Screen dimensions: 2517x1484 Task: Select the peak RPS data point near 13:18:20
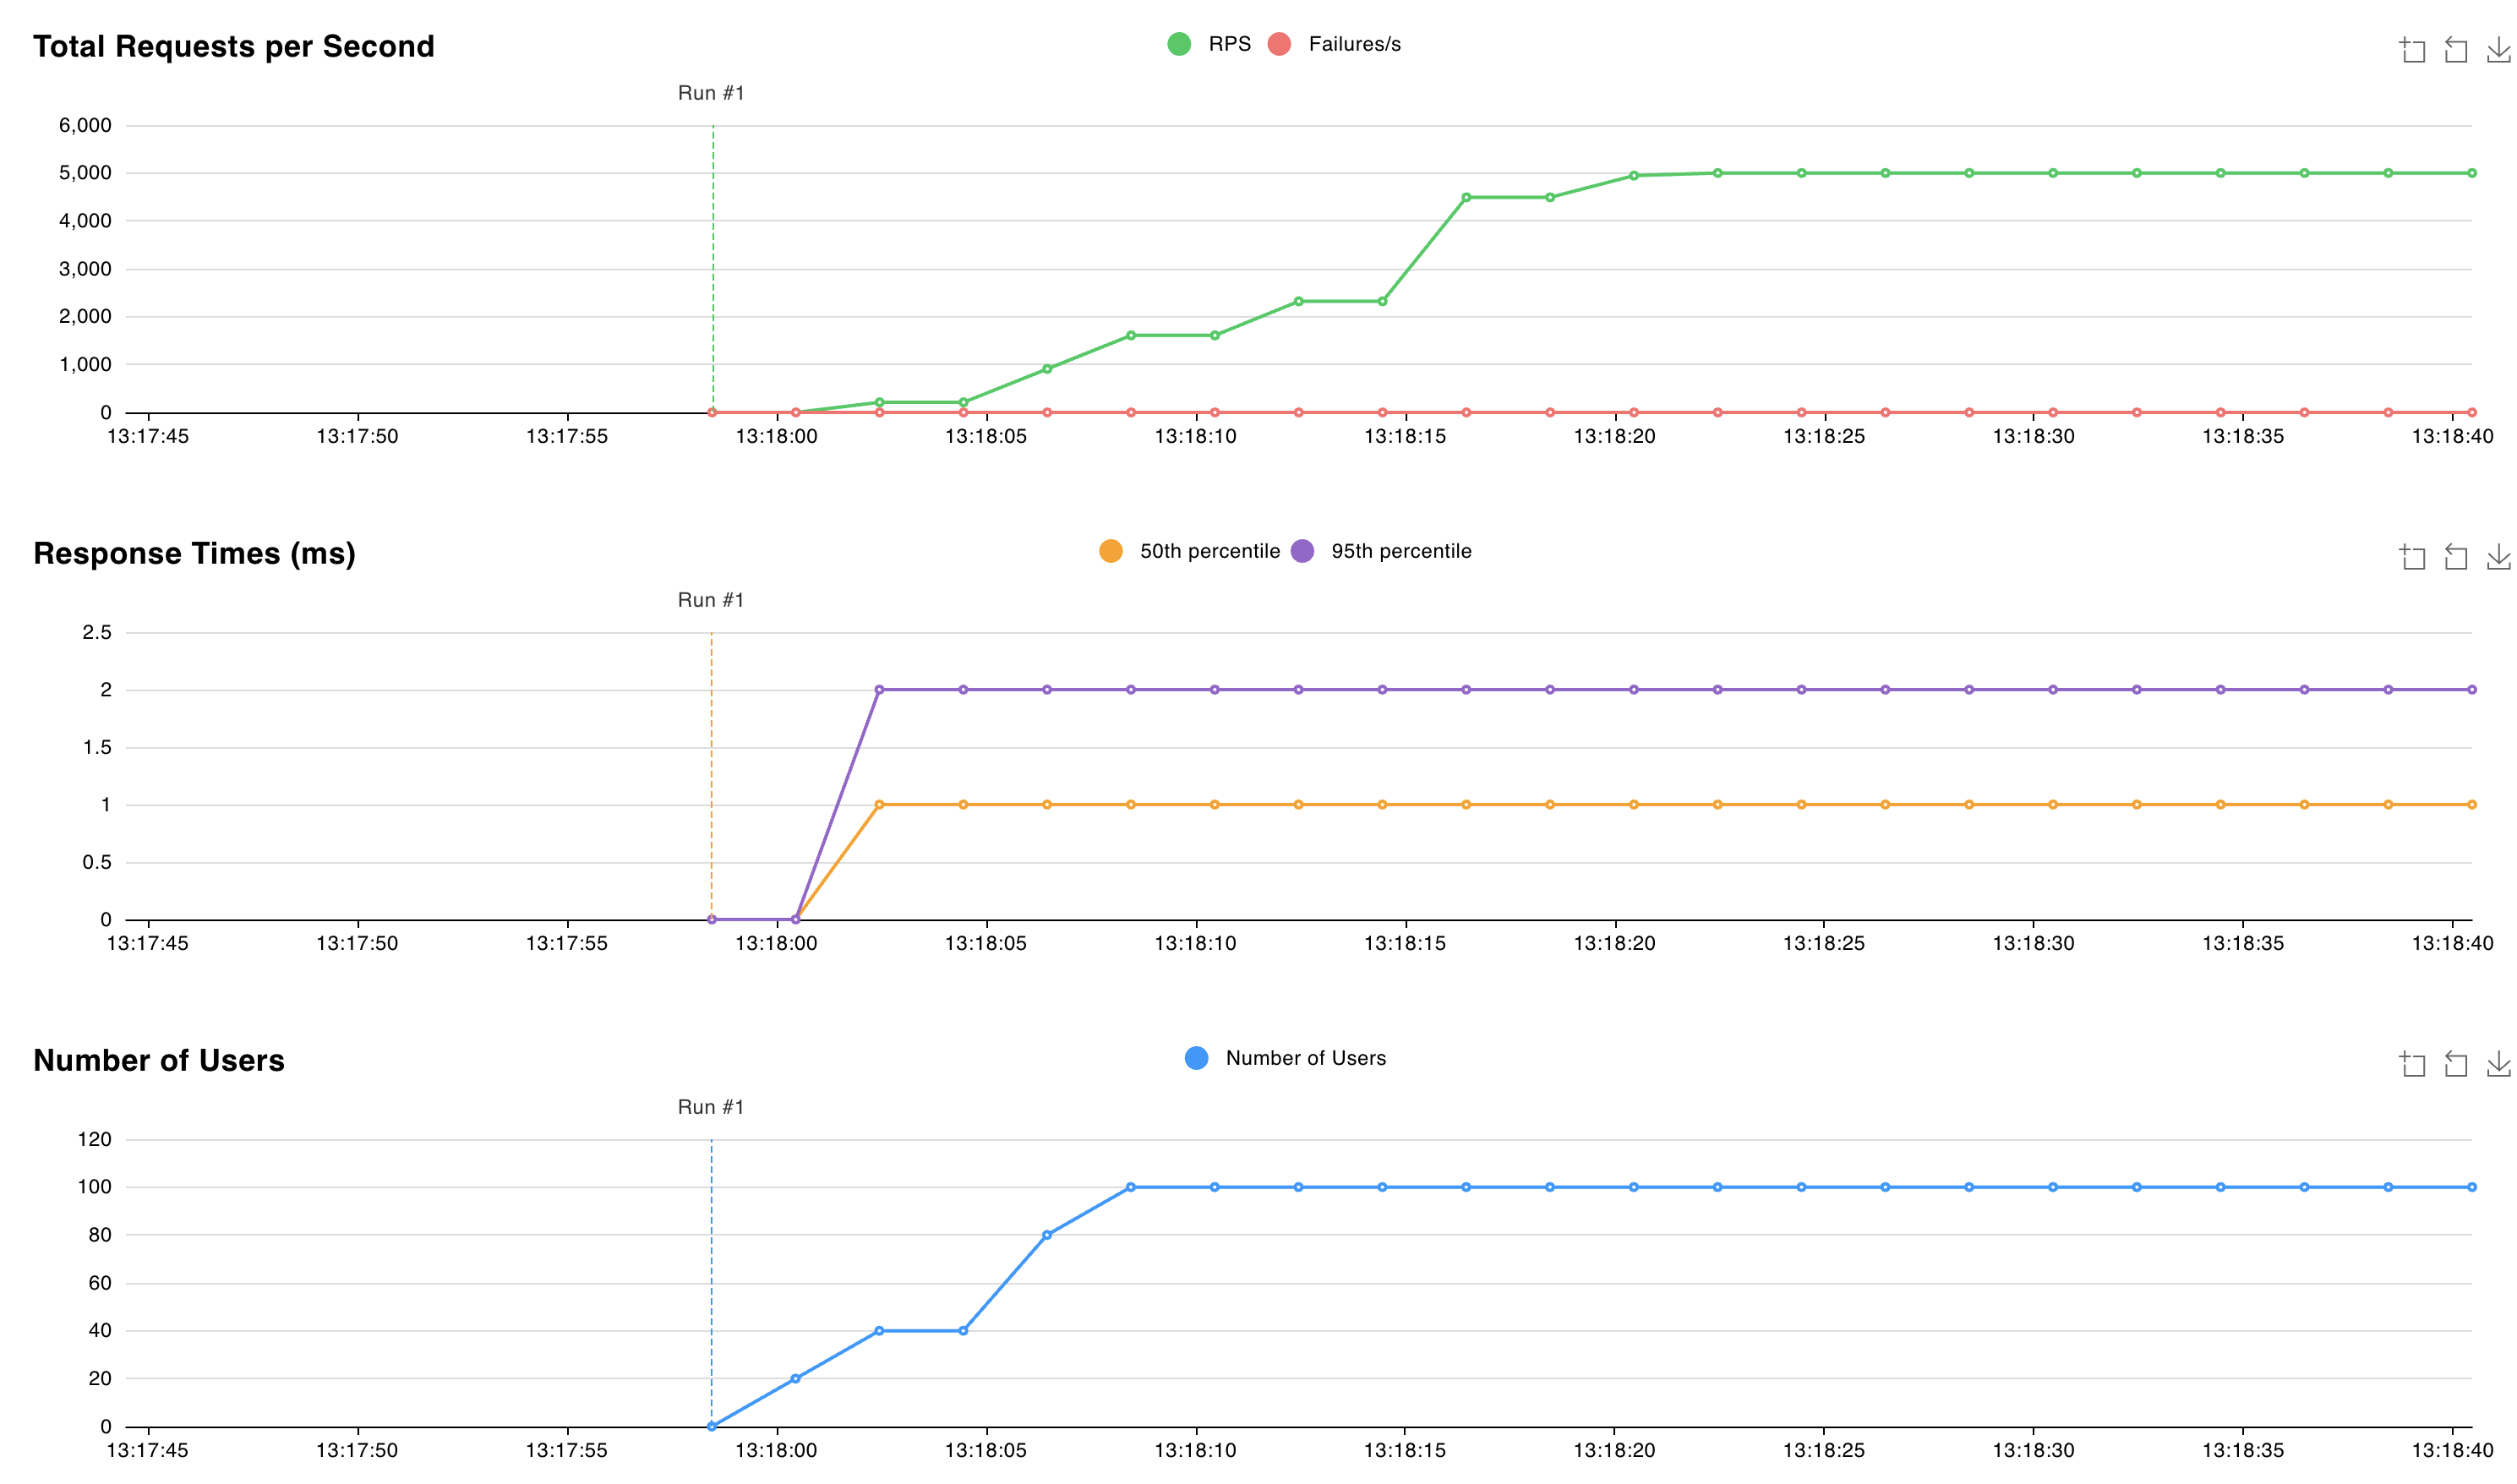[1633, 174]
